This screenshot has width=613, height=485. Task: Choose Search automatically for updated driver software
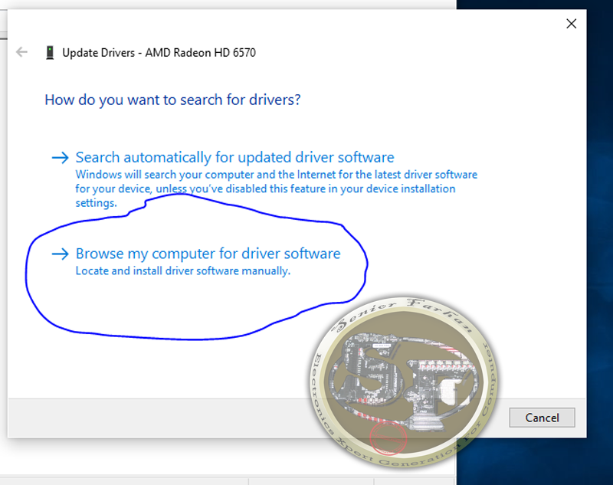[x=235, y=157]
